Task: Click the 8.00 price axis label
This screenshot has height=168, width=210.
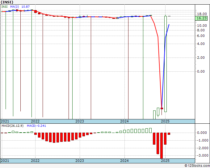Action: click(201, 30)
